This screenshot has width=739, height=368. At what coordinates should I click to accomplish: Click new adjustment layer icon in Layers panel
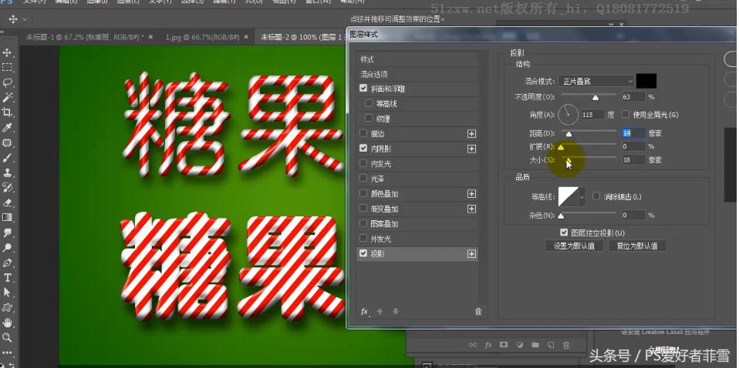[x=520, y=345]
